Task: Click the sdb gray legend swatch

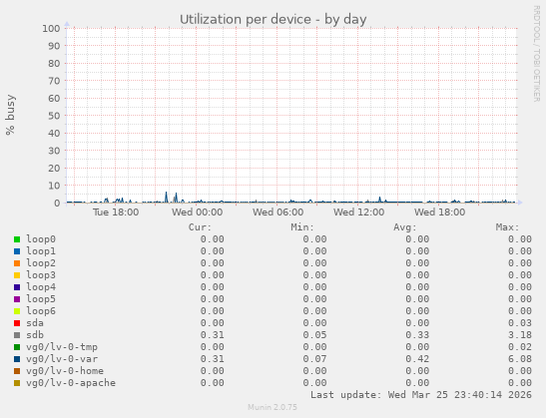Action: point(17,335)
